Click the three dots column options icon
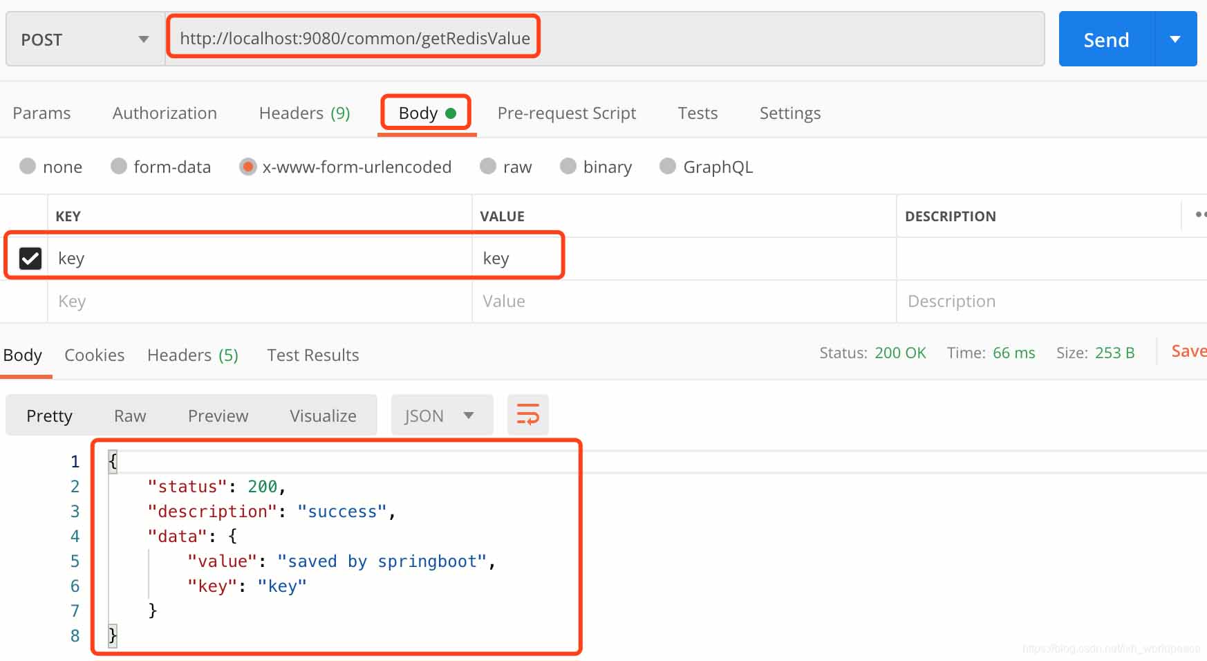This screenshot has width=1207, height=661. click(1200, 215)
